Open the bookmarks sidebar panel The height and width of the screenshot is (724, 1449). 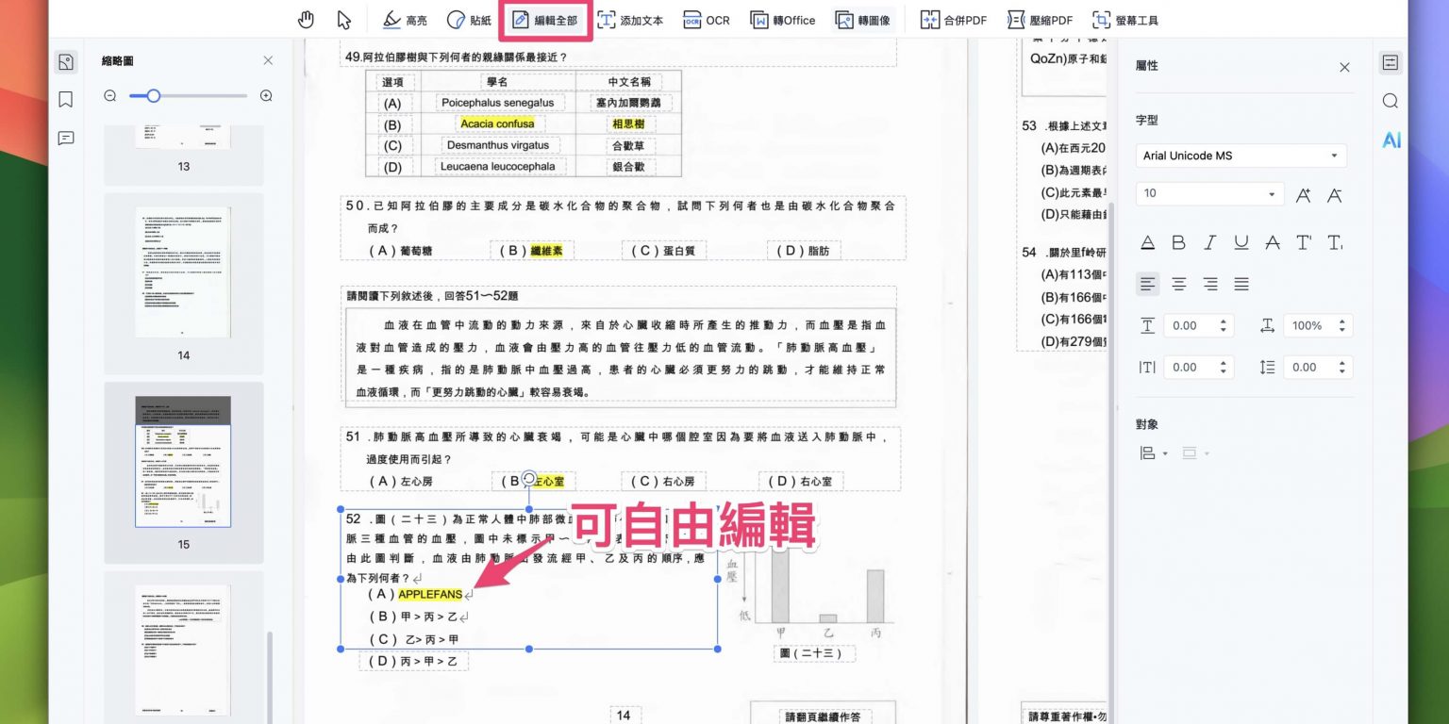65,100
